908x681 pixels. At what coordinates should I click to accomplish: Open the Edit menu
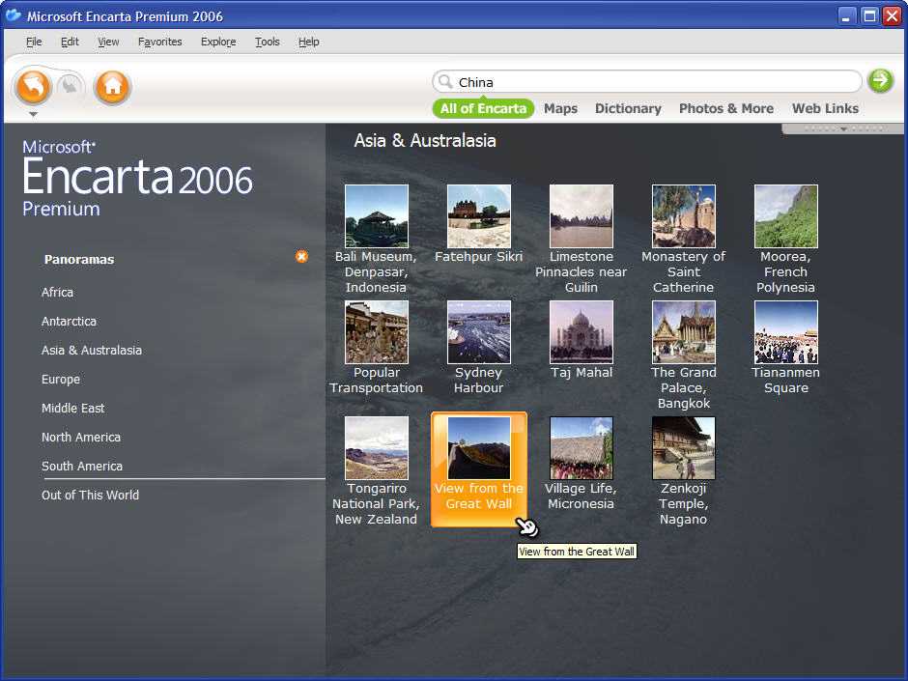click(70, 42)
